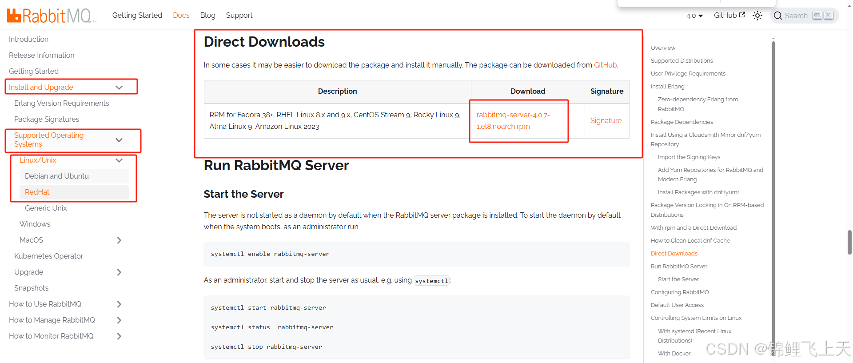Jump to Default User Access section
This screenshot has width=853, height=363.
tap(677, 305)
